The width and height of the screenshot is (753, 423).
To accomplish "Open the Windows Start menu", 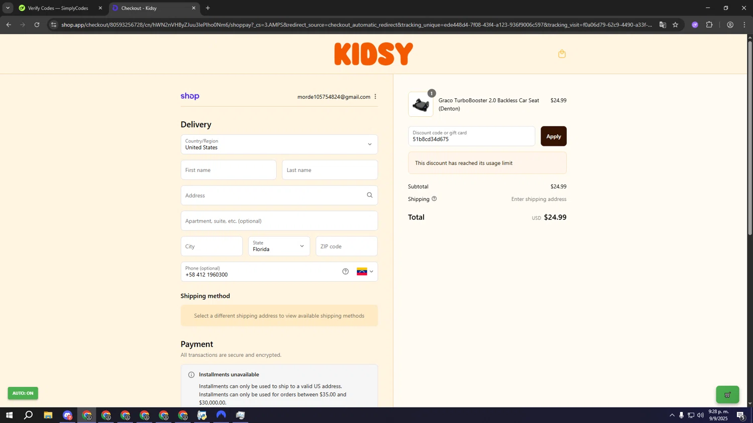I will 9,415.
